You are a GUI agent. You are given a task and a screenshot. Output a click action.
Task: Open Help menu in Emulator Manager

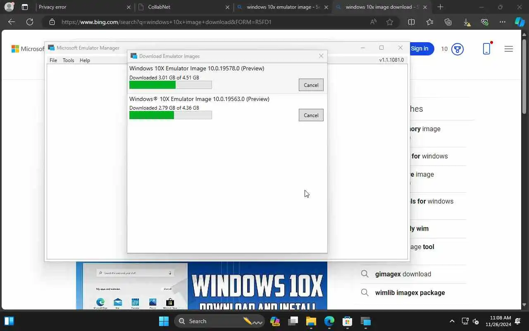coord(85,60)
